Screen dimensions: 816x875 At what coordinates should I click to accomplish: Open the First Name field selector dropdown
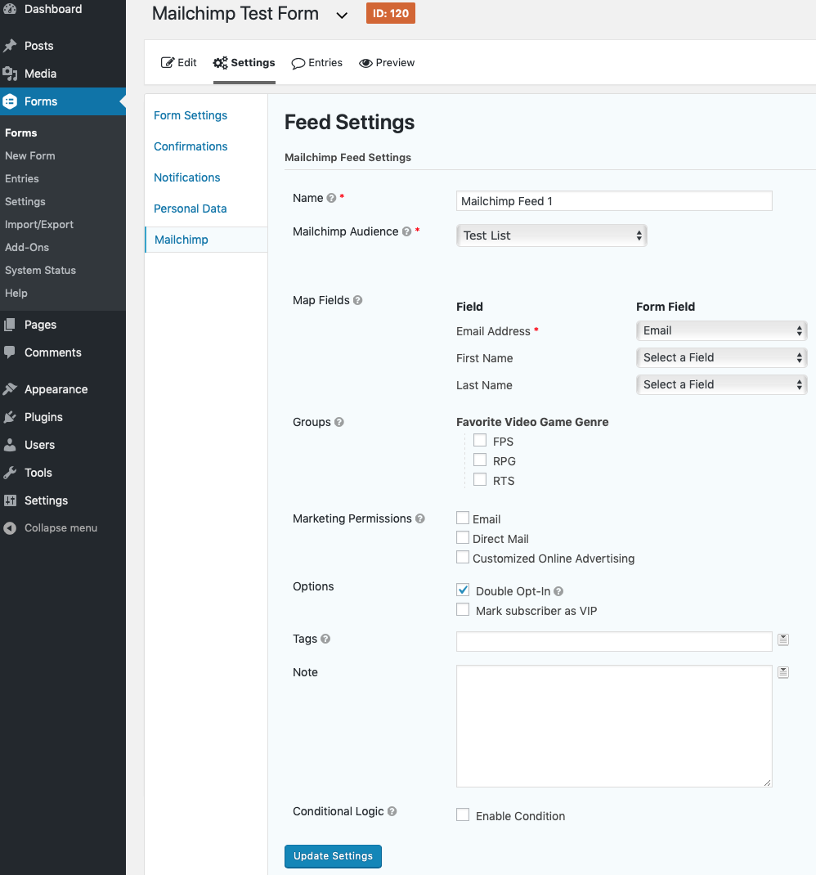721,357
